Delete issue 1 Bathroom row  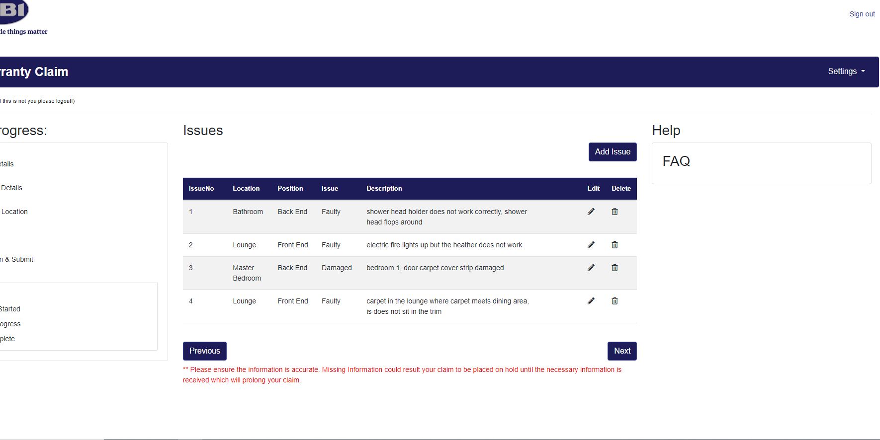click(x=615, y=212)
